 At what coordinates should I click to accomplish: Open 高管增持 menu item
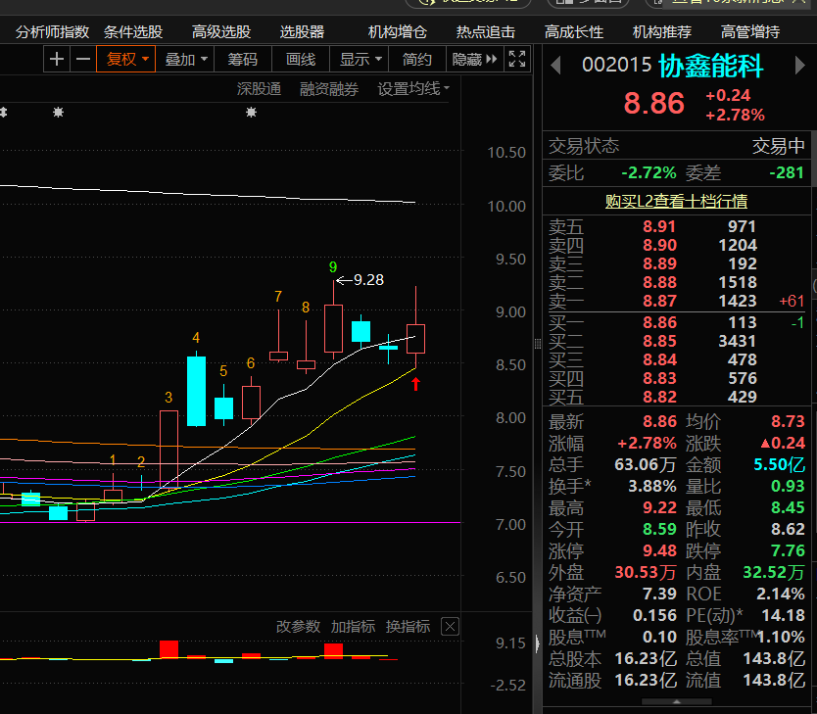749,32
